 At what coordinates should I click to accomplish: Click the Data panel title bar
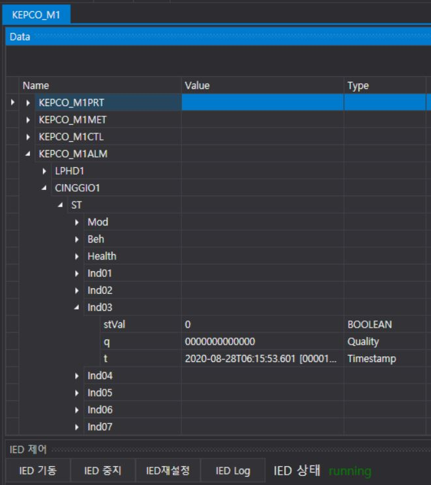[x=218, y=36]
